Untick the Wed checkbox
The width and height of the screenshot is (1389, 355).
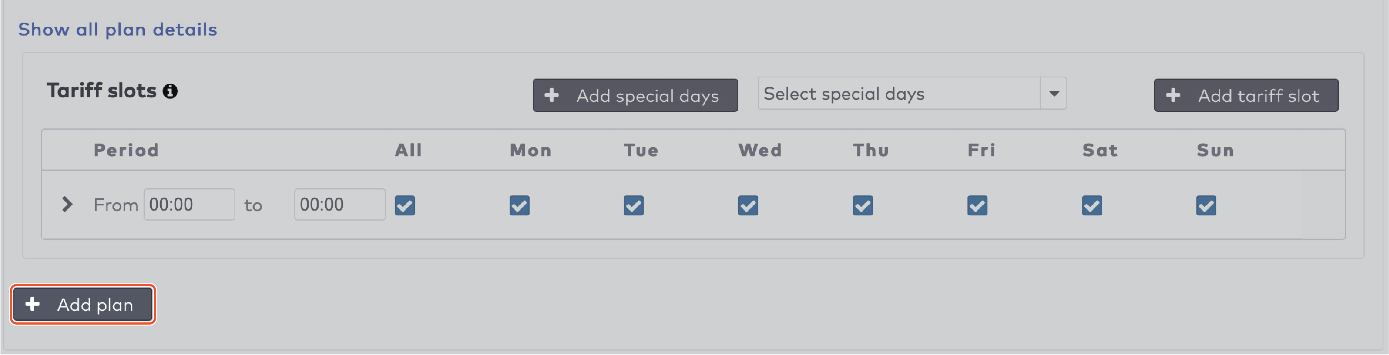[748, 205]
